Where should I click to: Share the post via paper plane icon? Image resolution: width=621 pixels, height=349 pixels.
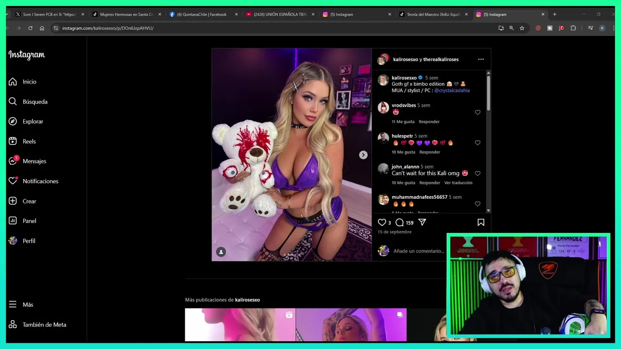pyautogui.click(x=422, y=222)
